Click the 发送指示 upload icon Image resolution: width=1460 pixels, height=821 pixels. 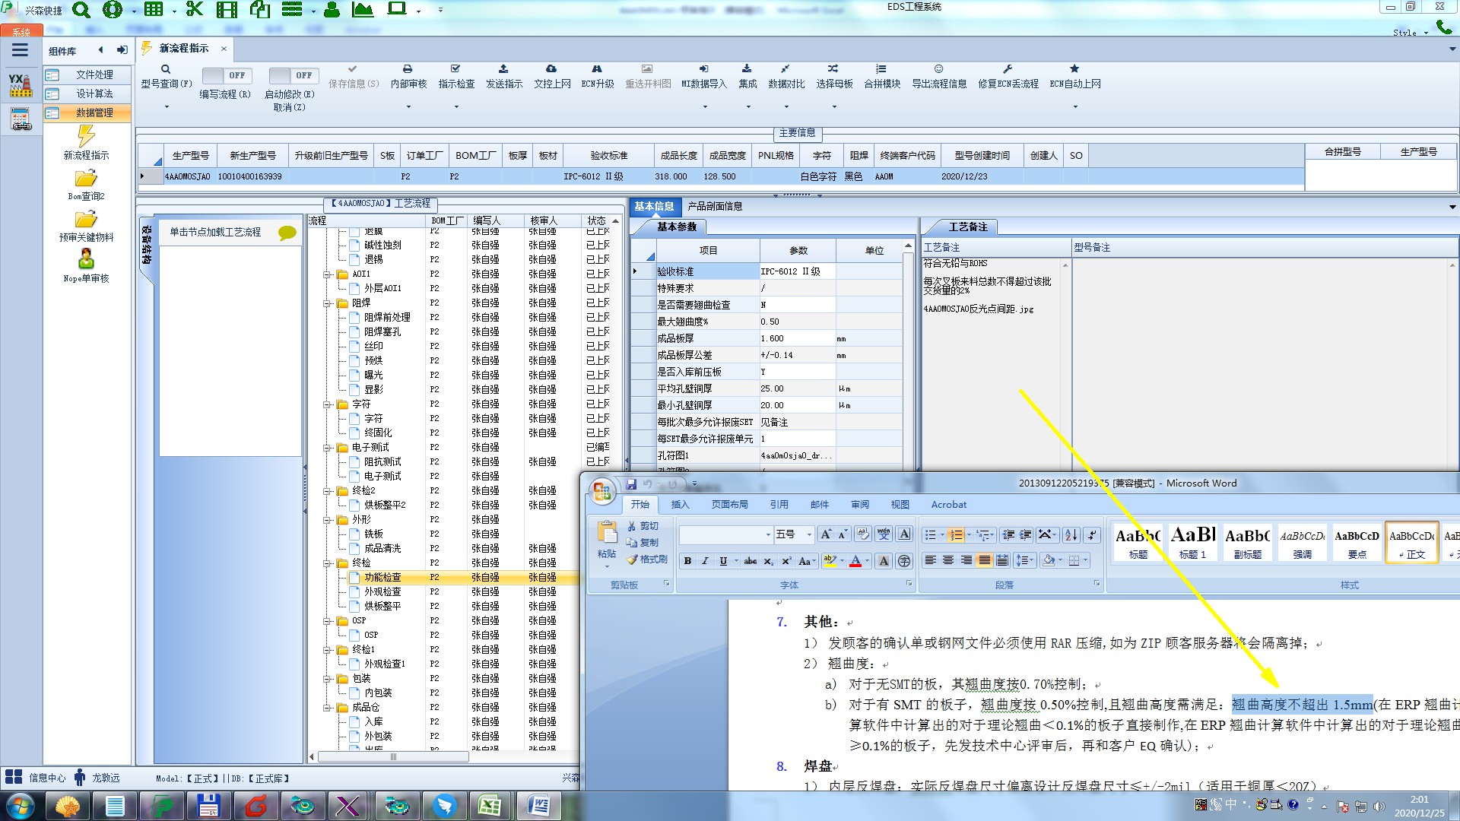pyautogui.click(x=503, y=69)
